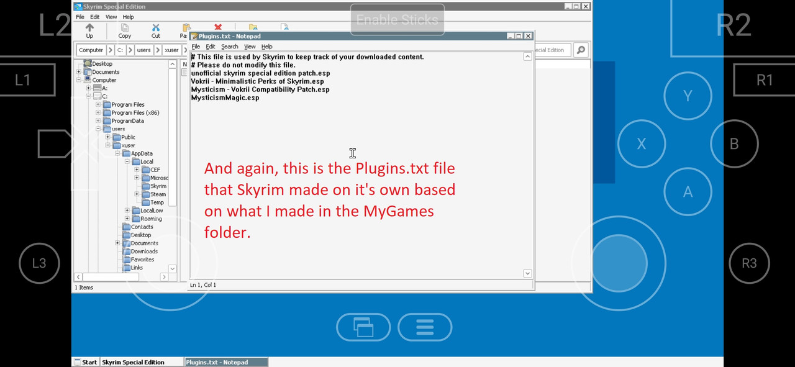Select the Links folder in tree
The image size is (795, 367).
132,268
